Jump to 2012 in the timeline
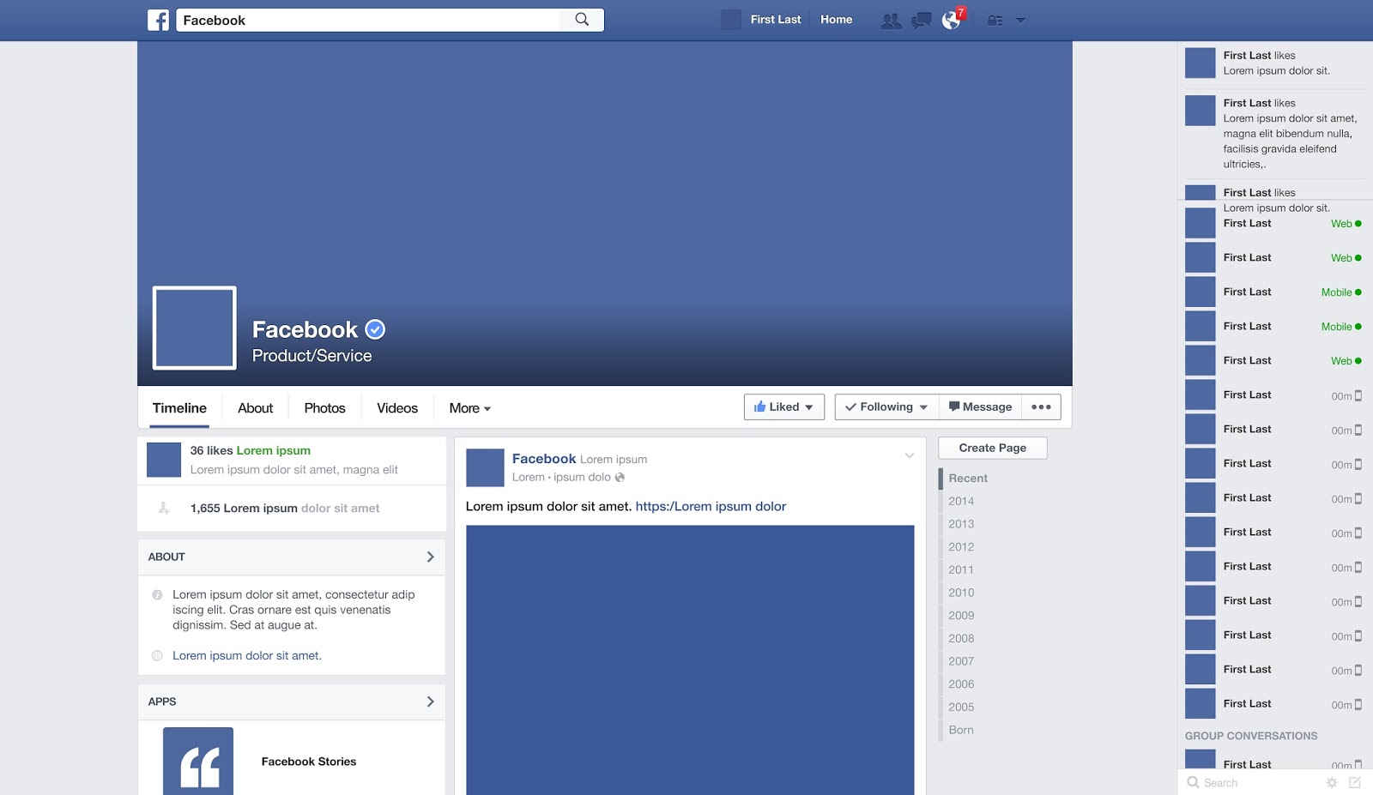Viewport: 1373px width, 795px height. point(961,547)
